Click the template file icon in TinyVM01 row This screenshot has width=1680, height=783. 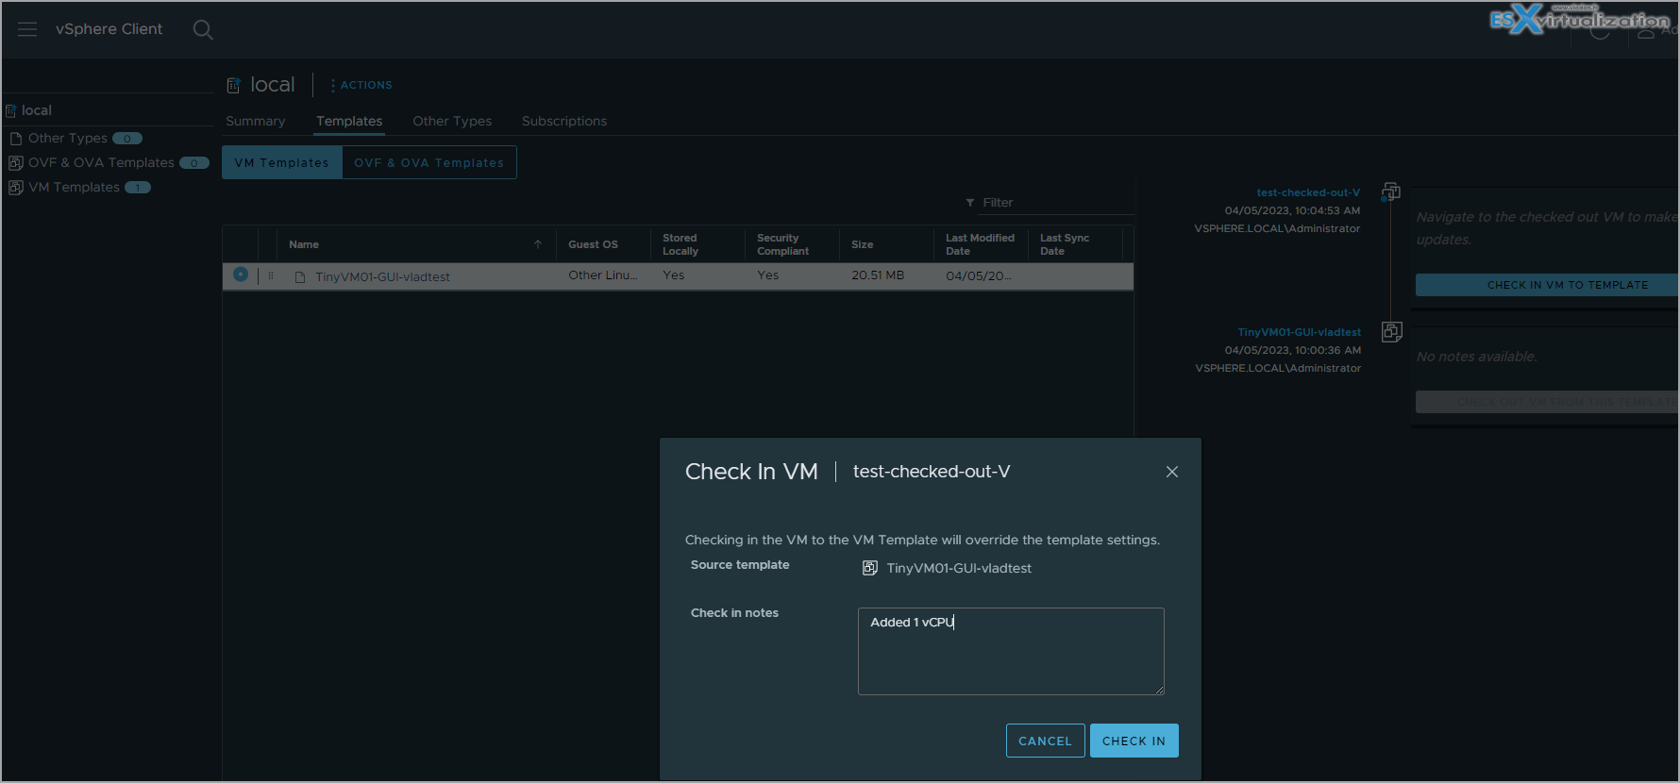click(x=300, y=276)
